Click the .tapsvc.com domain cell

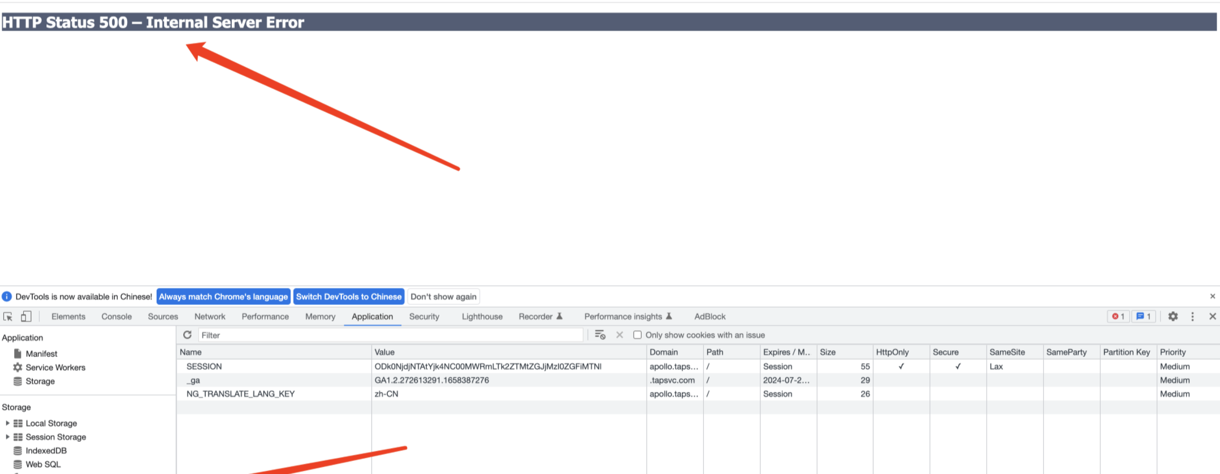click(x=672, y=380)
